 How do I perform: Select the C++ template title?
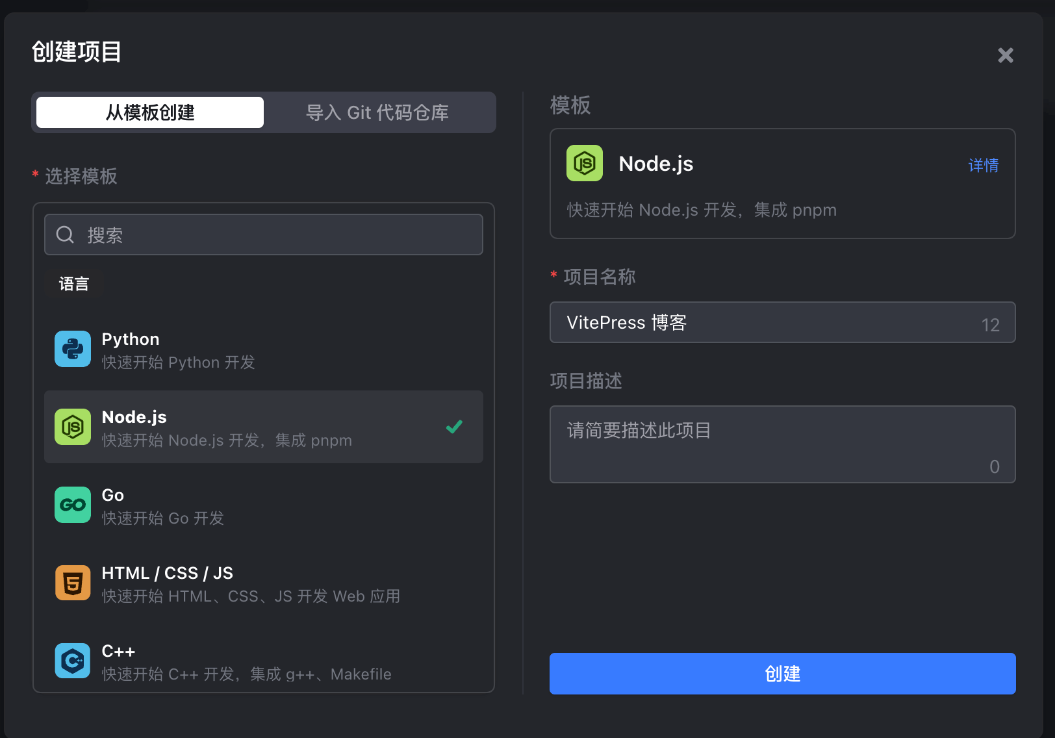(x=118, y=651)
